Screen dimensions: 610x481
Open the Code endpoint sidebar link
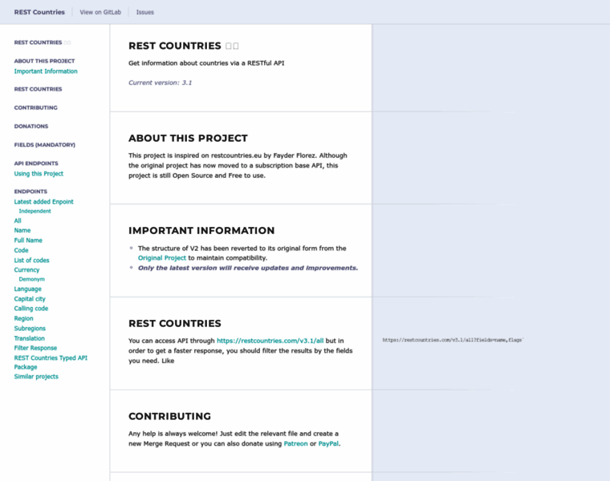[x=21, y=250]
